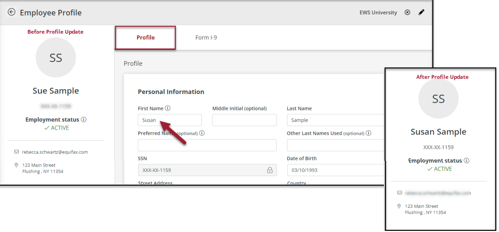This screenshot has width=499, height=232.
Task: Click the back arrow on Employee Profile header
Action: tap(12, 12)
